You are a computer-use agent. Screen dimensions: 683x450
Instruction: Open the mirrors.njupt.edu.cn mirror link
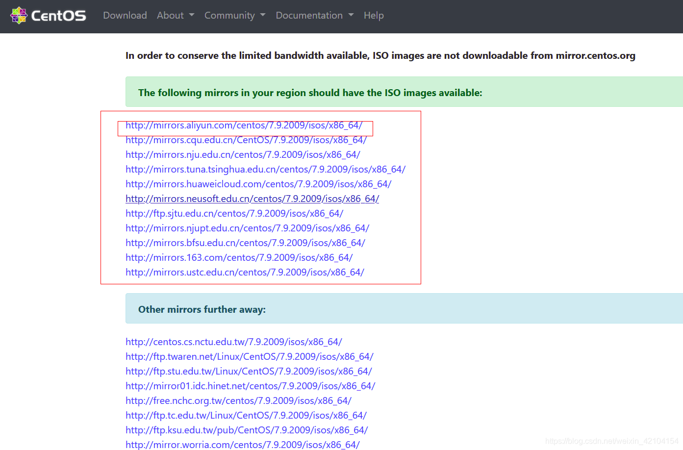(x=247, y=228)
